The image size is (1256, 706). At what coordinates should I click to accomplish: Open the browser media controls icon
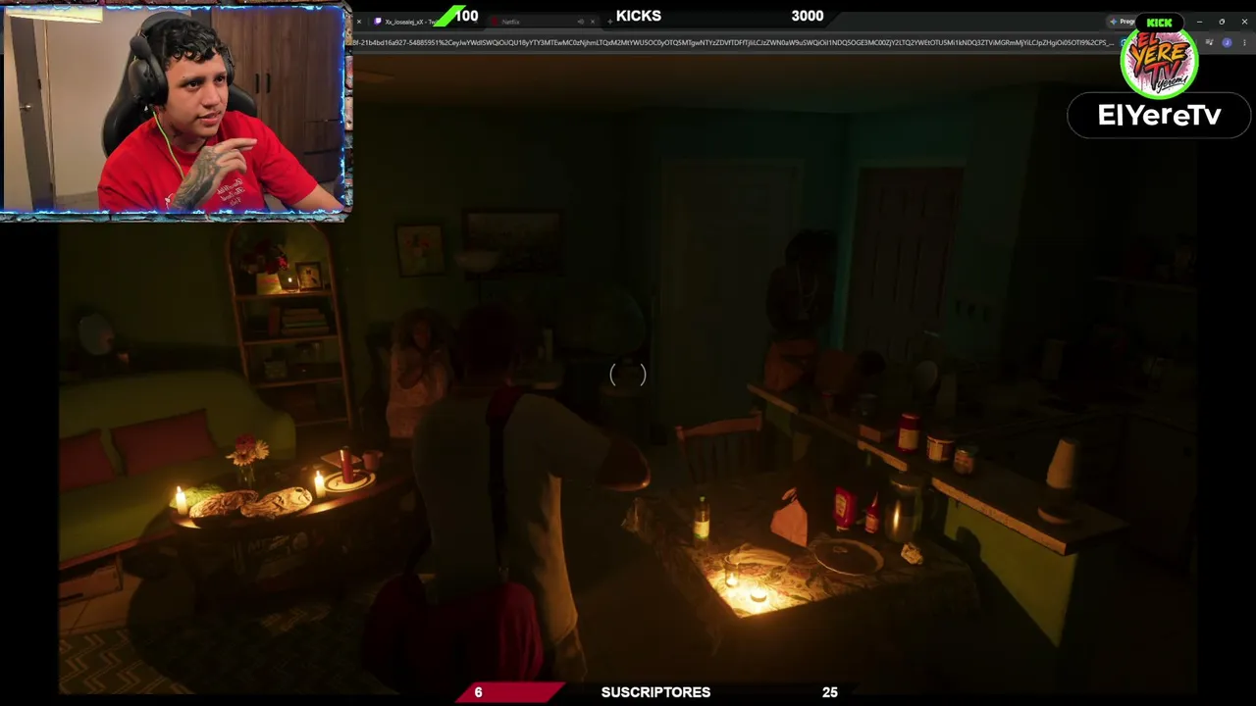pyautogui.click(x=1210, y=43)
